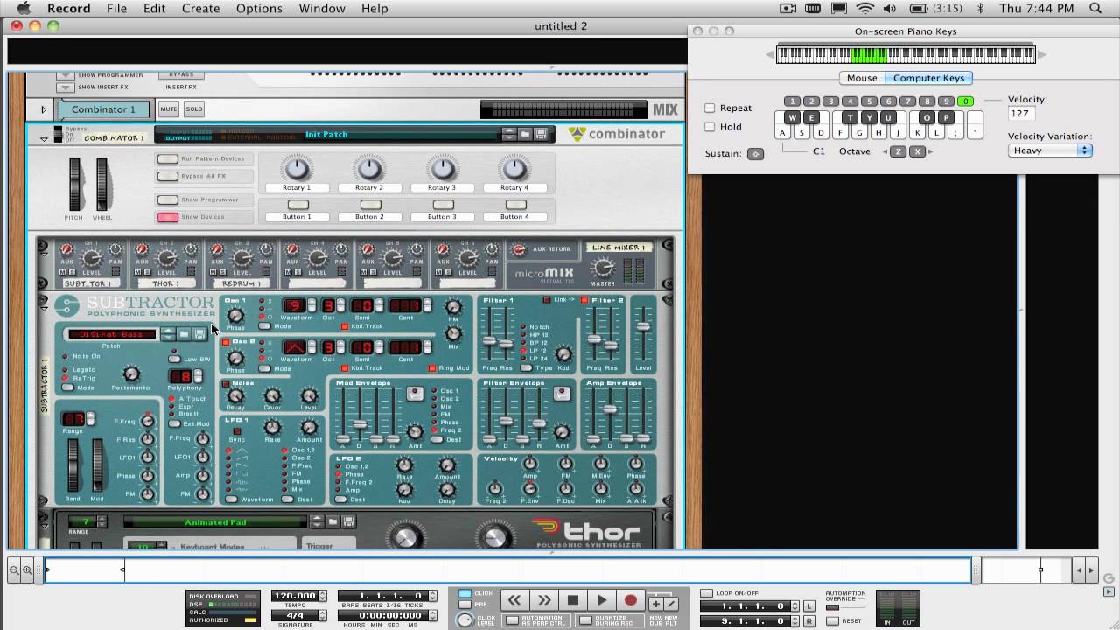Toggle Bypass All FX on Combinator
The width and height of the screenshot is (1120, 630).
(x=167, y=176)
